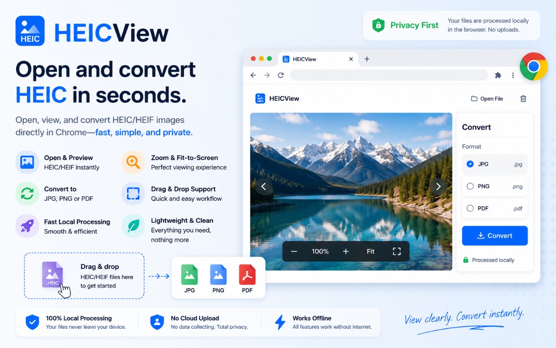Click the "Fast Local Processing" feature title
The height and width of the screenshot is (348, 556).
click(77, 222)
